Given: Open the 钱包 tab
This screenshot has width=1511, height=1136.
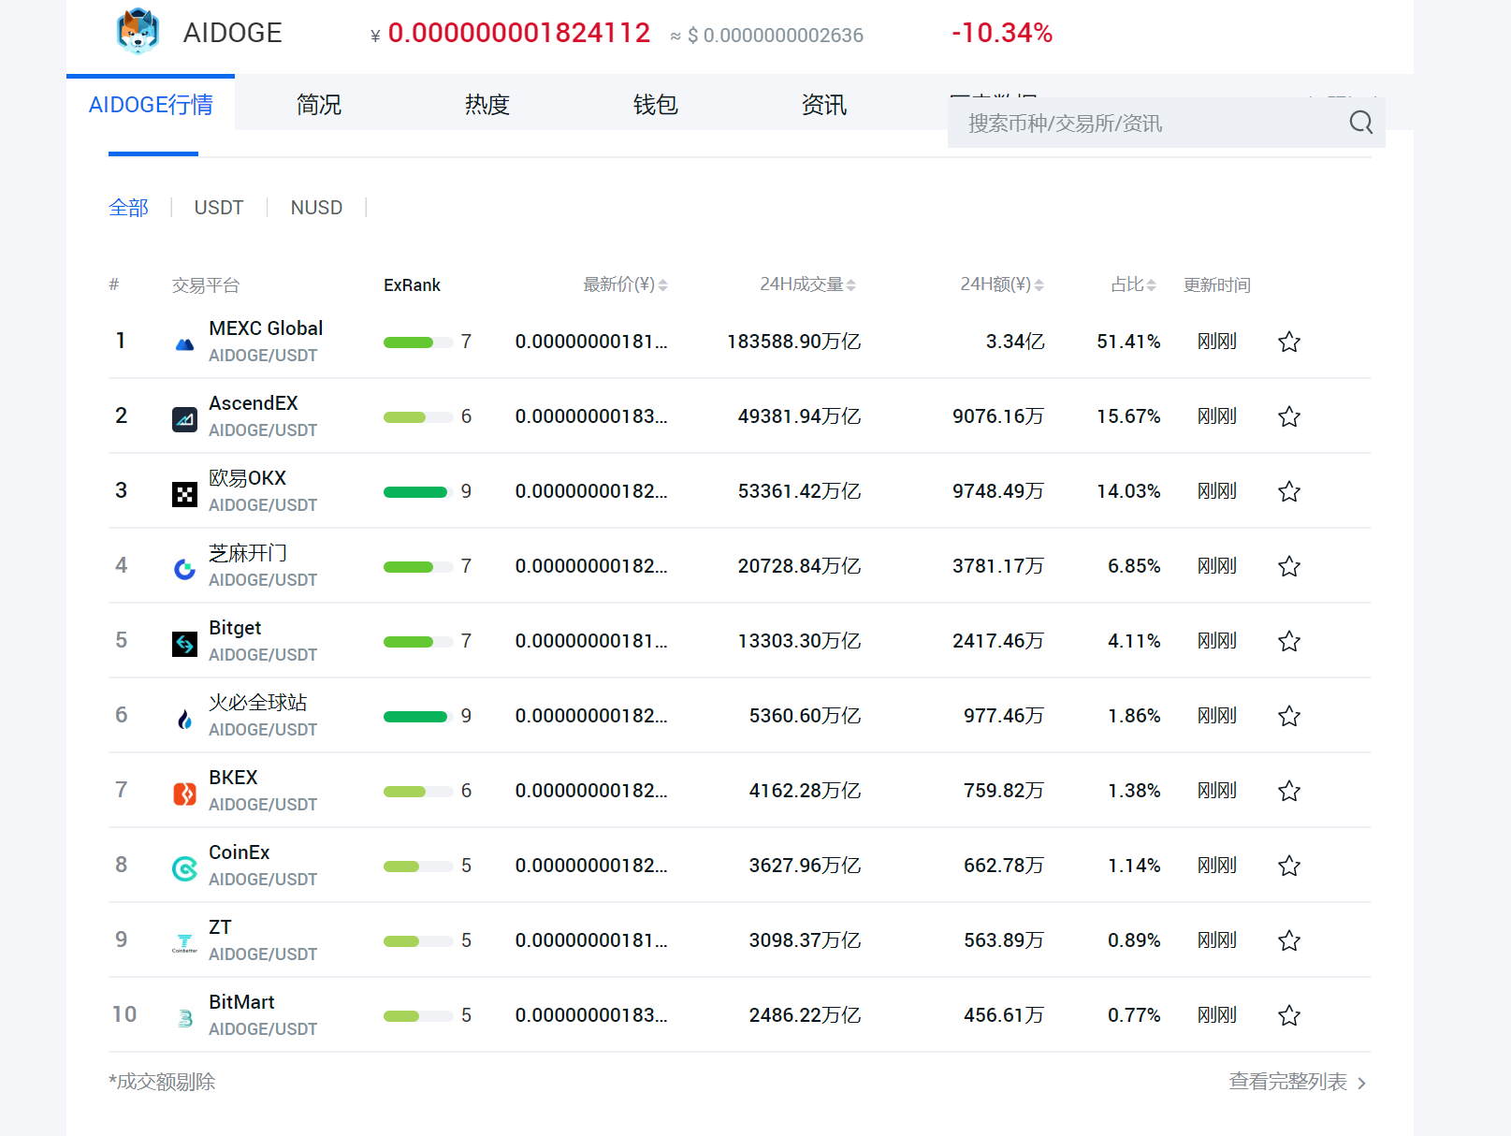Looking at the screenshot, I should tap(655, 104).
